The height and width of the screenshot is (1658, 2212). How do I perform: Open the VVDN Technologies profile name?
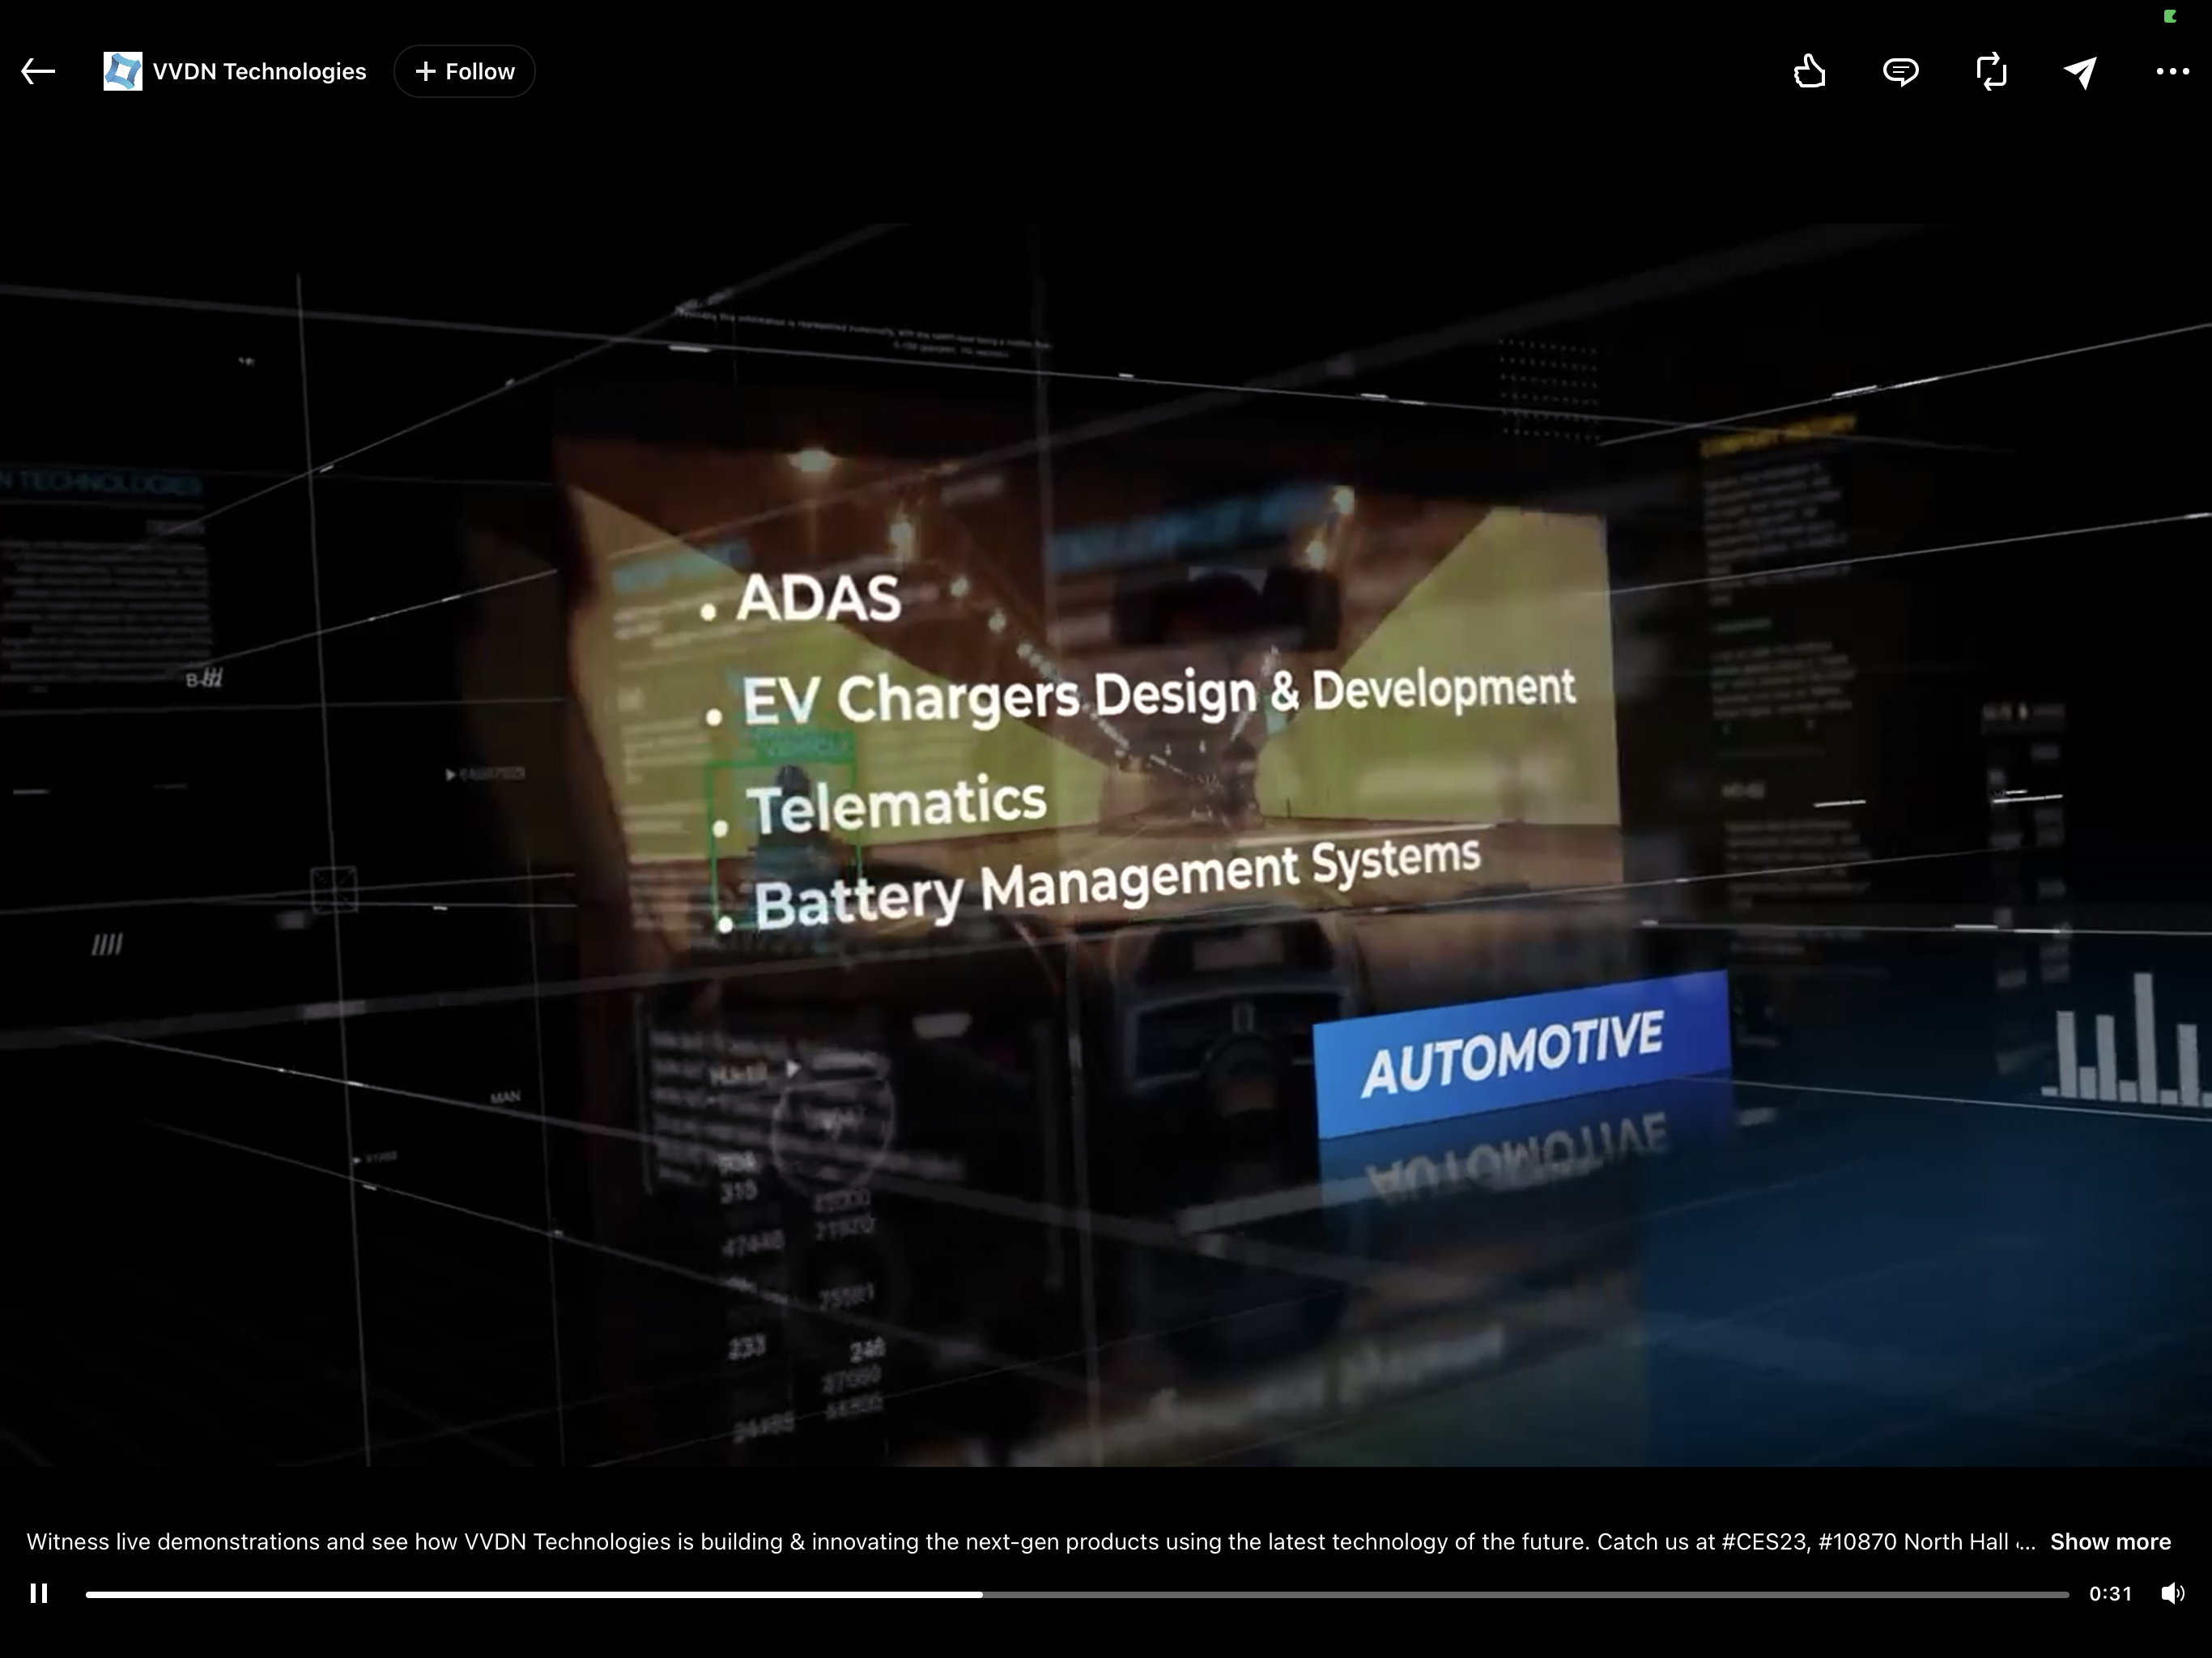click(x=259, y=71)
